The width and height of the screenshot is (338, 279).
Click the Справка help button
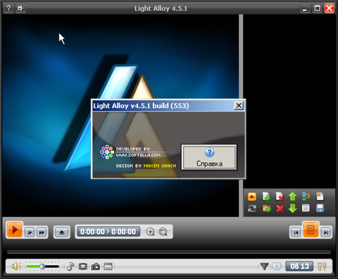(x=209, y=157)
